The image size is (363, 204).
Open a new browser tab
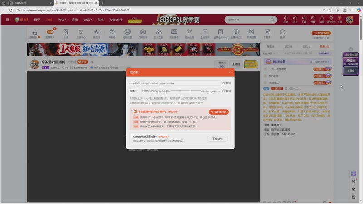coord(102,3)
